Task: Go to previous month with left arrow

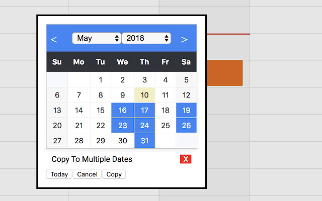Action: pyautogui.click(x=54, y=39)
